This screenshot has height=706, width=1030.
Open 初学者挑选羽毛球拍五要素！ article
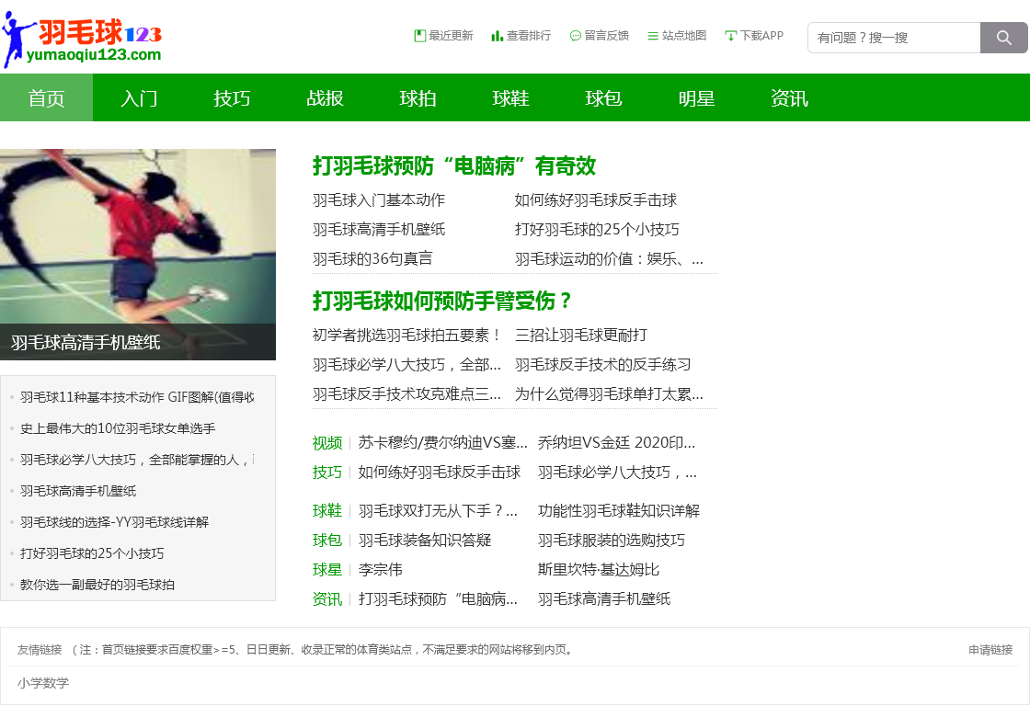[407, 336]
